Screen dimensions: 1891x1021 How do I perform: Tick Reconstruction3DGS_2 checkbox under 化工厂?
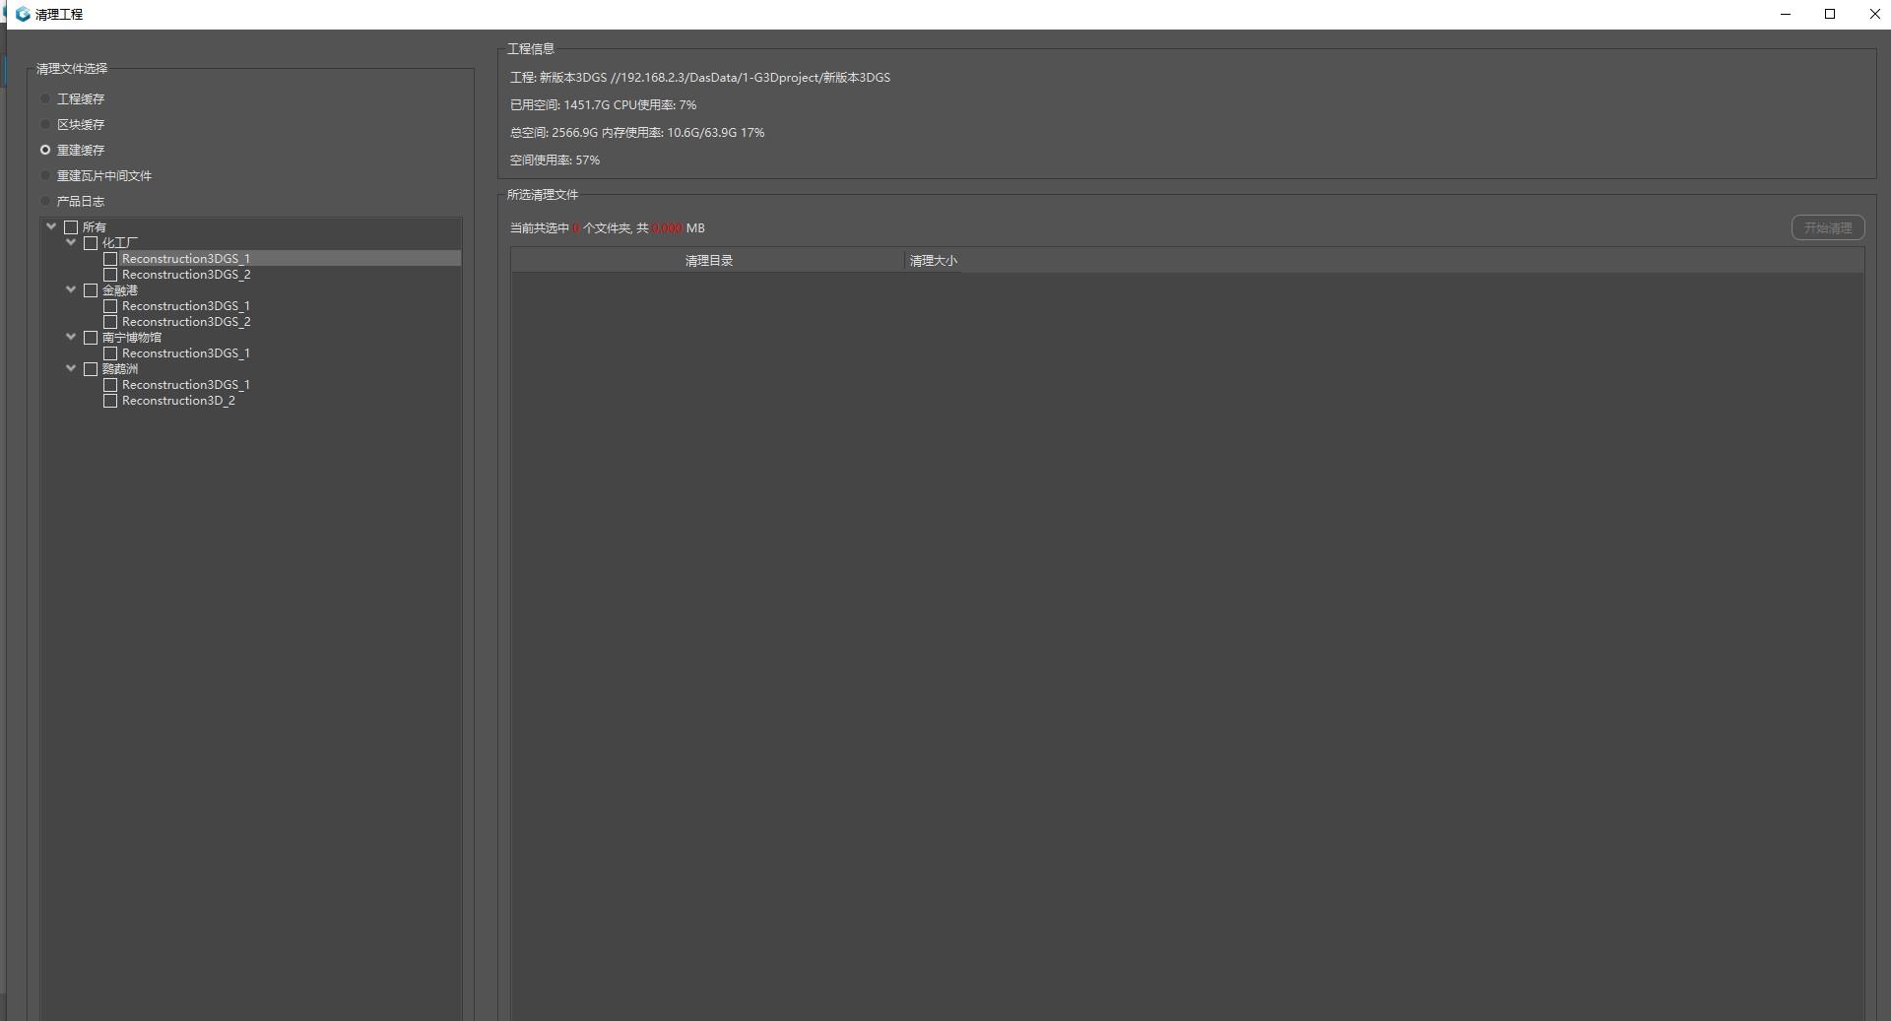(110, 275)
